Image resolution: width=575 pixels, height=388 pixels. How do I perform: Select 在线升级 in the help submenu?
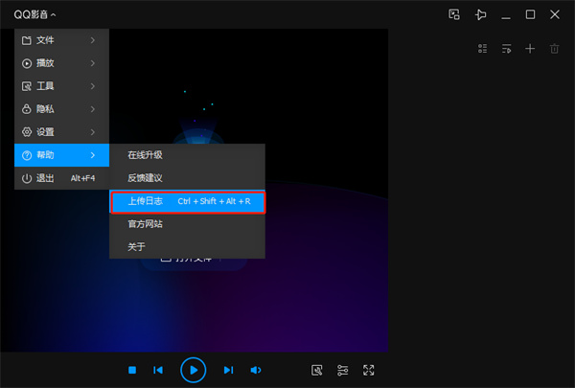point(187,155)
